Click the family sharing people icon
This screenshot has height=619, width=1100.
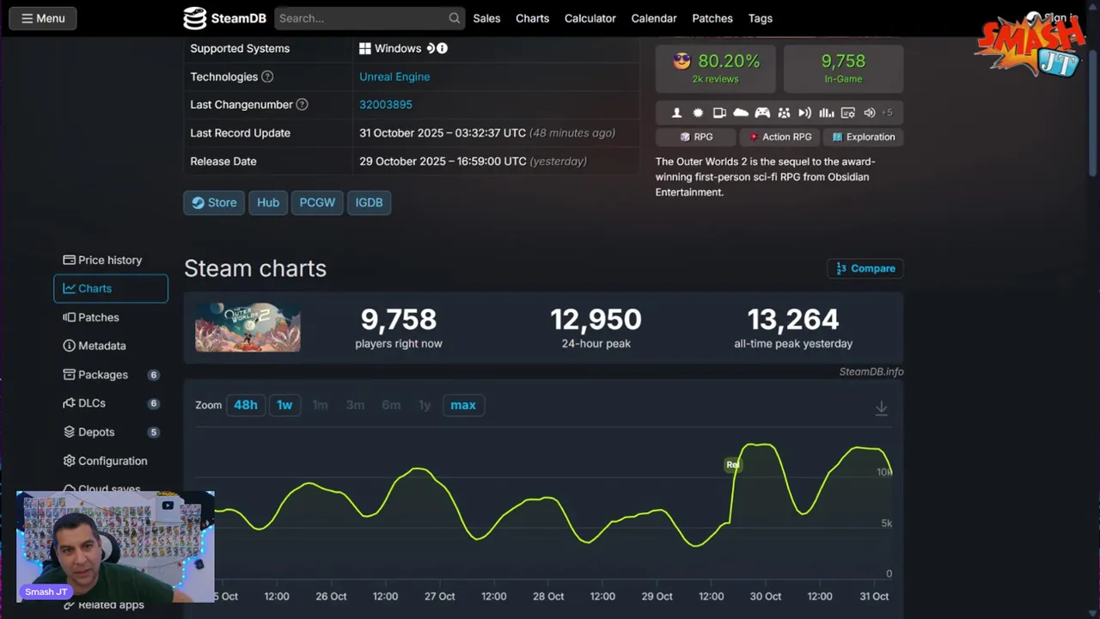point(784,113)
